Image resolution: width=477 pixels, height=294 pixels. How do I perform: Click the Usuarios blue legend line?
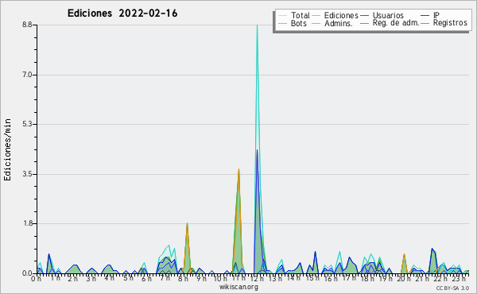[364, 16]
